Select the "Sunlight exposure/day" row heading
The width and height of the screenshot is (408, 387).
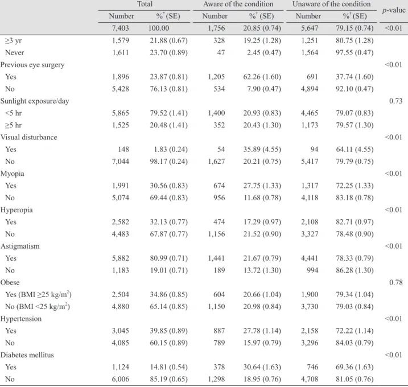[35, 101]
